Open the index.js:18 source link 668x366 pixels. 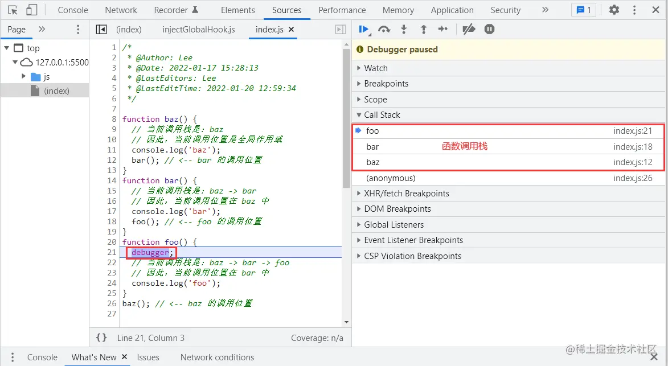pyautogui.click(x=633, y=146)
